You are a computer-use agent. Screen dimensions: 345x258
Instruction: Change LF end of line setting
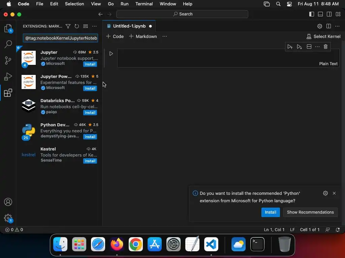pyautogui.click(x=292, y=230)
